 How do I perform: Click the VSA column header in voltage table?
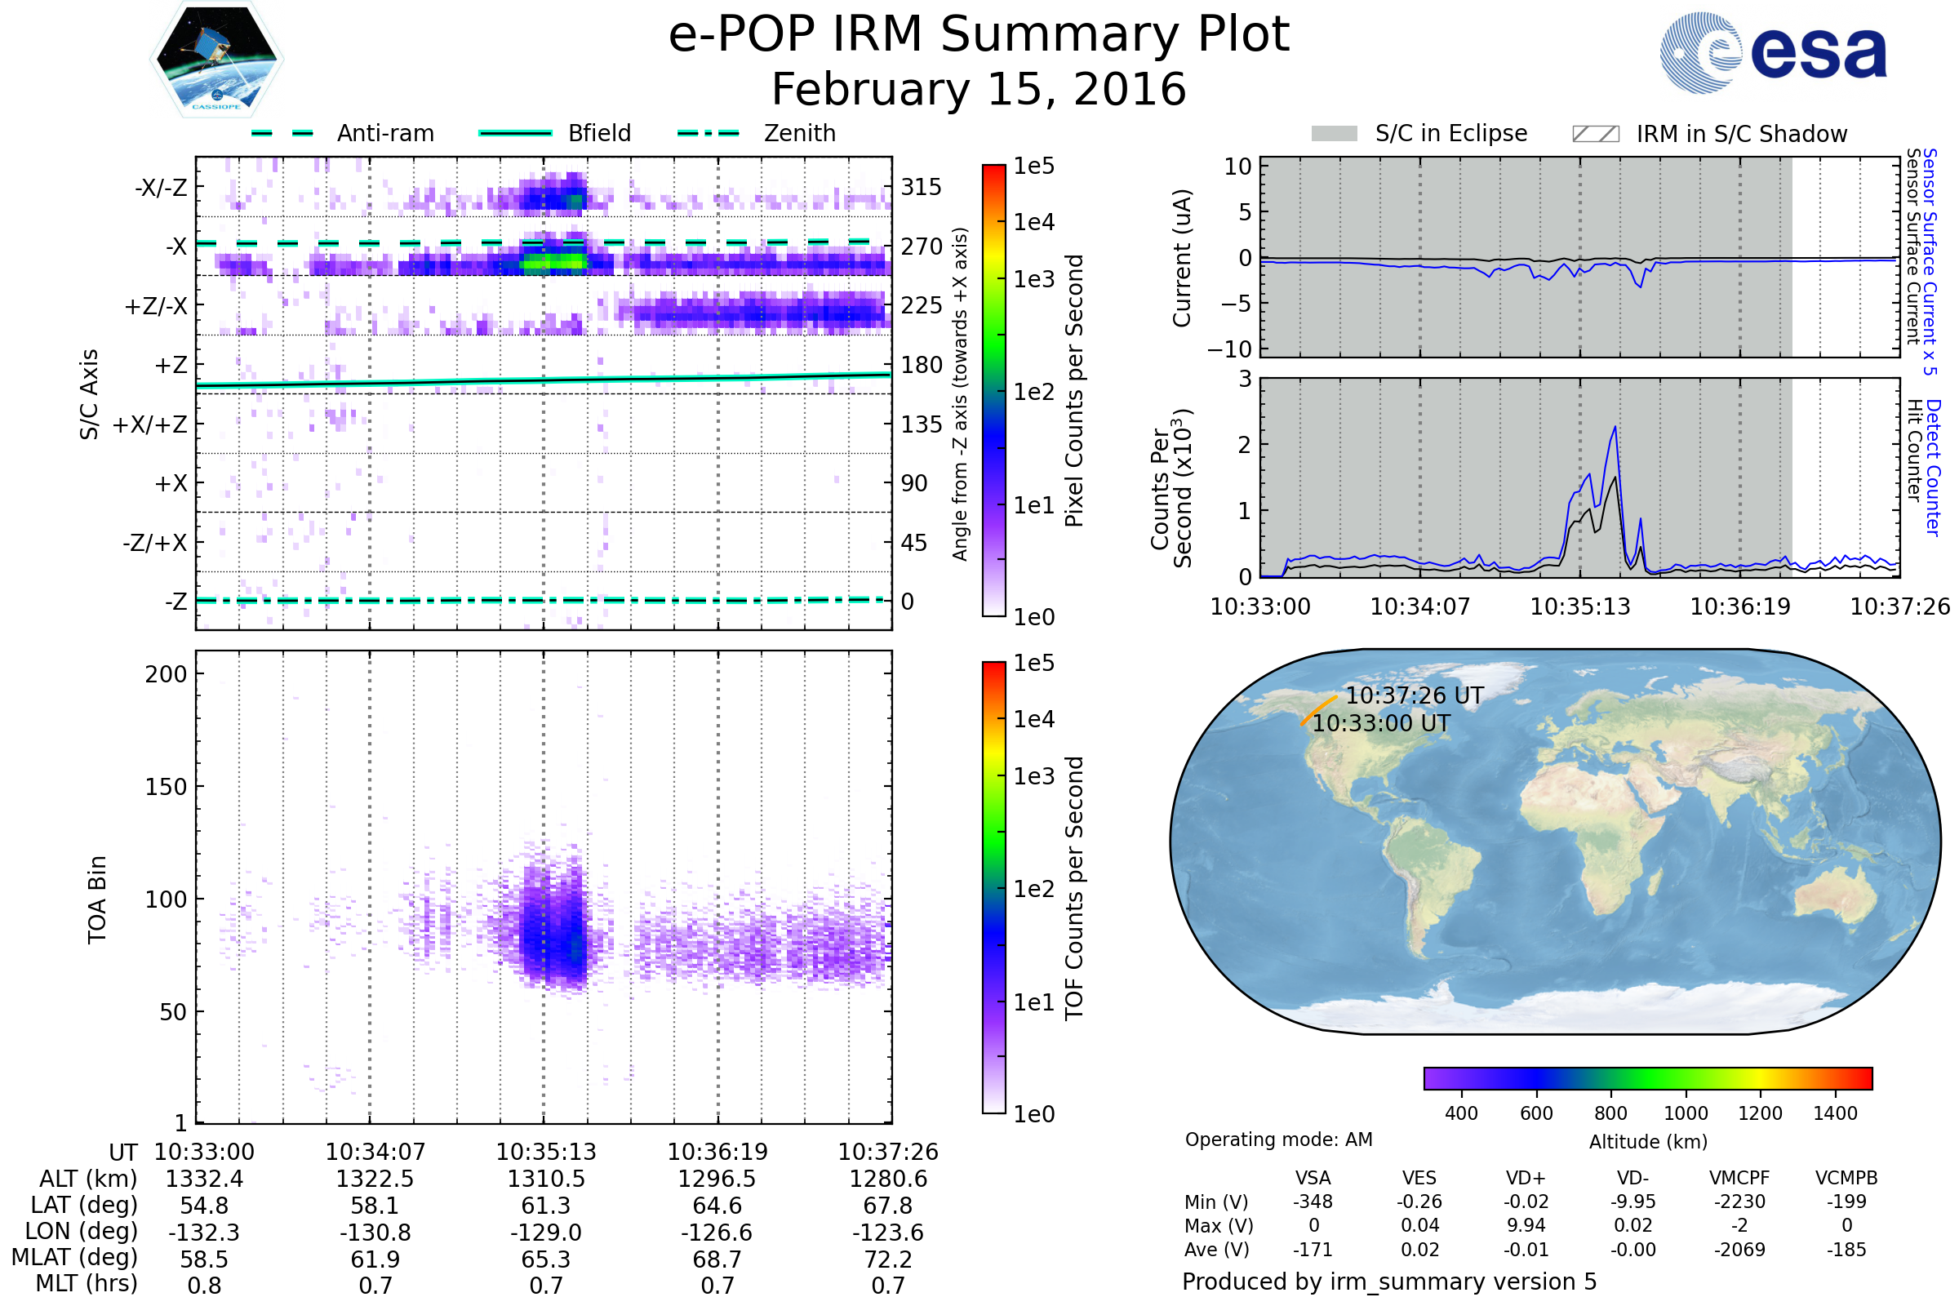click(1313, 1178)
